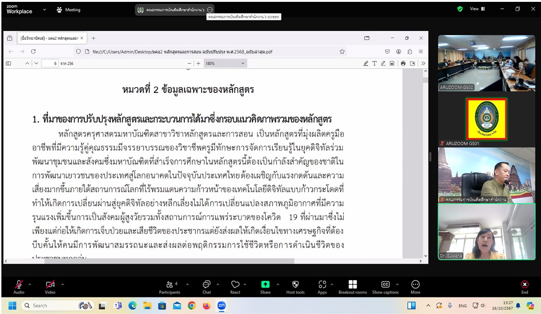The image size is (541, 314).
Task: Click the PDF horizontal scrollbar
Action: [x=169, y=261]
